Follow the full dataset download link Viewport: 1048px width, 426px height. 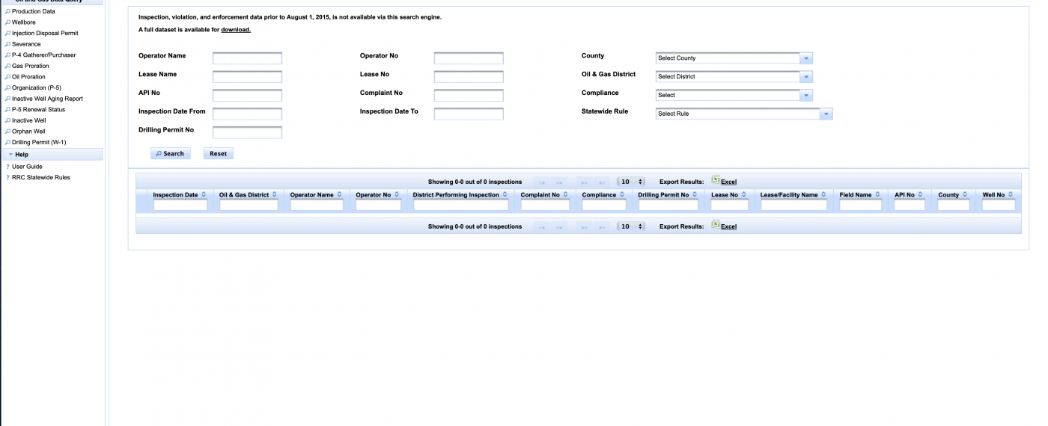point(236,30)
